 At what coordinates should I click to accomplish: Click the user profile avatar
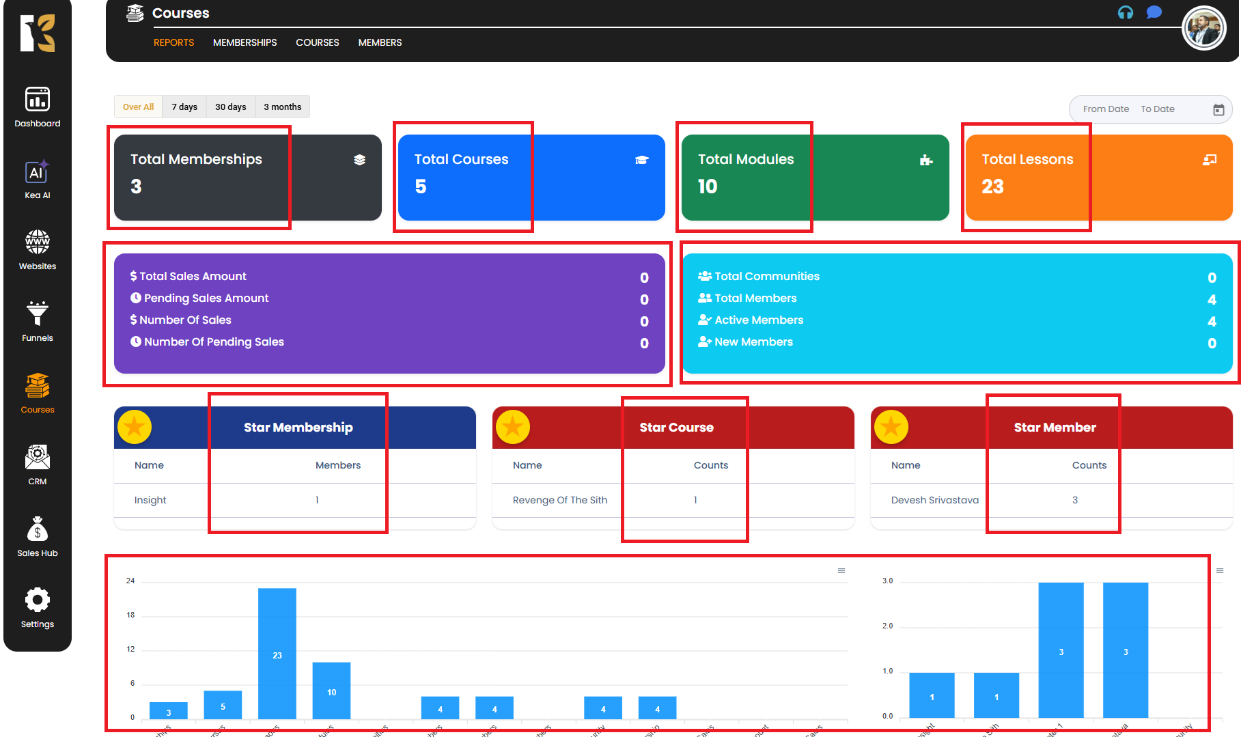tap(1203, 29)
